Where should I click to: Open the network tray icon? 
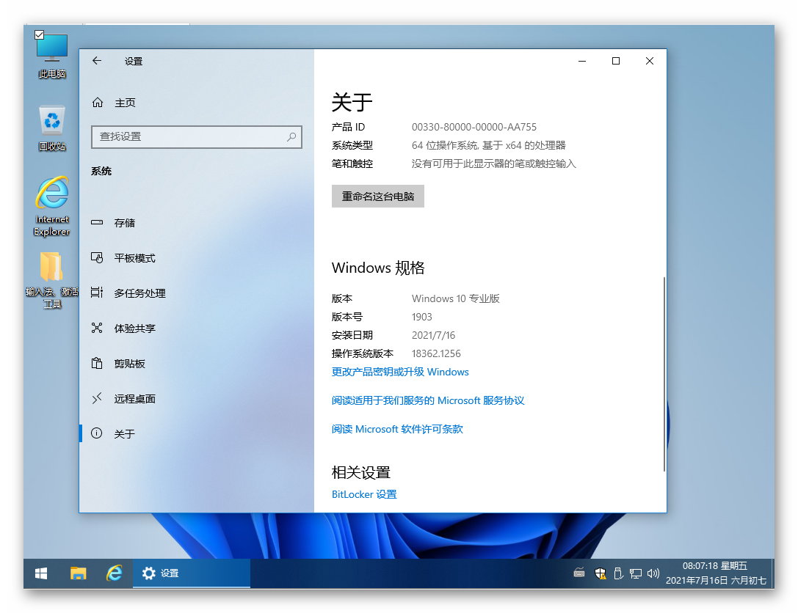click(636, 573)
